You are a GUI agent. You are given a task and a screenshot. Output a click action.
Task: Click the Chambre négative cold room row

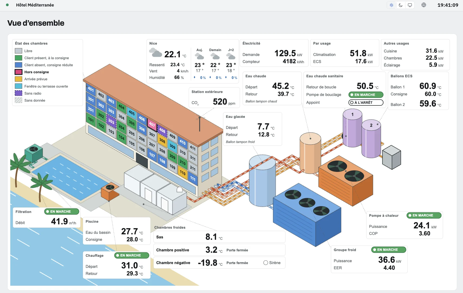coord(219,263)
